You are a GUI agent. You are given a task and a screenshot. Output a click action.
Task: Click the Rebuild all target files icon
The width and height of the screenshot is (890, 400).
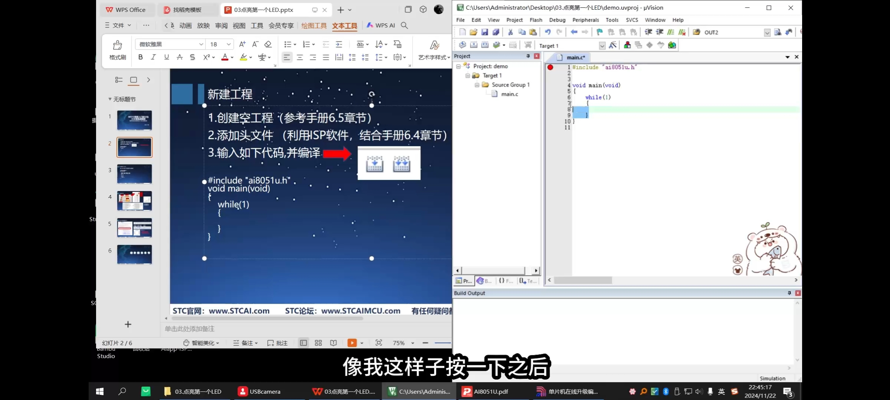[x=485, y=45]
